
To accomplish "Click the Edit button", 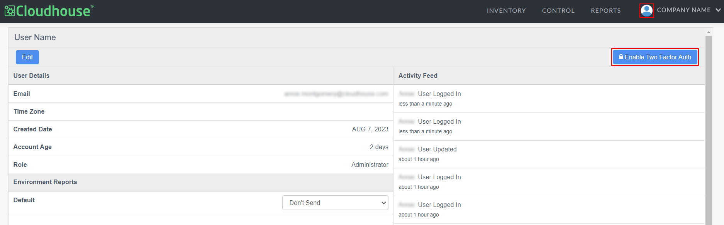I will [27, 57].
